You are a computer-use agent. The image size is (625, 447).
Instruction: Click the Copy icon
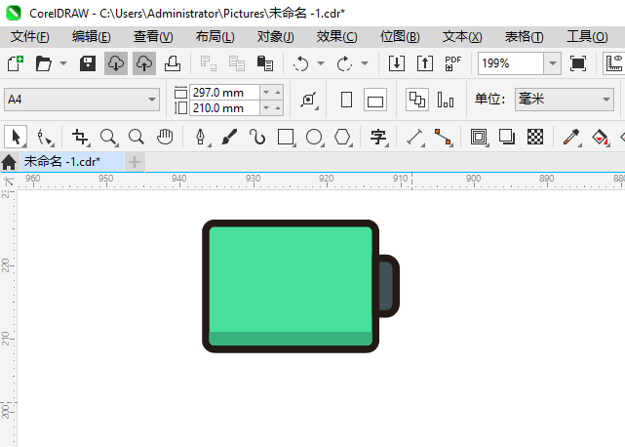click(x=237, y=63)
